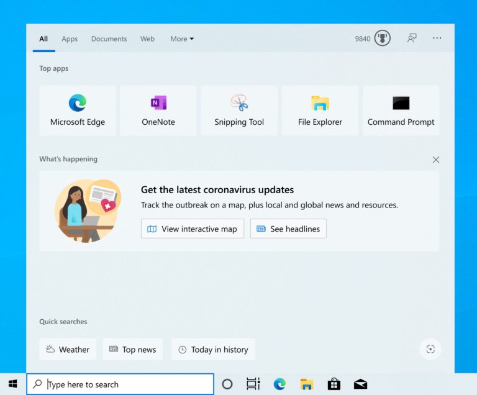
Task: Switch to the Web tab
Action: point(147,39)
